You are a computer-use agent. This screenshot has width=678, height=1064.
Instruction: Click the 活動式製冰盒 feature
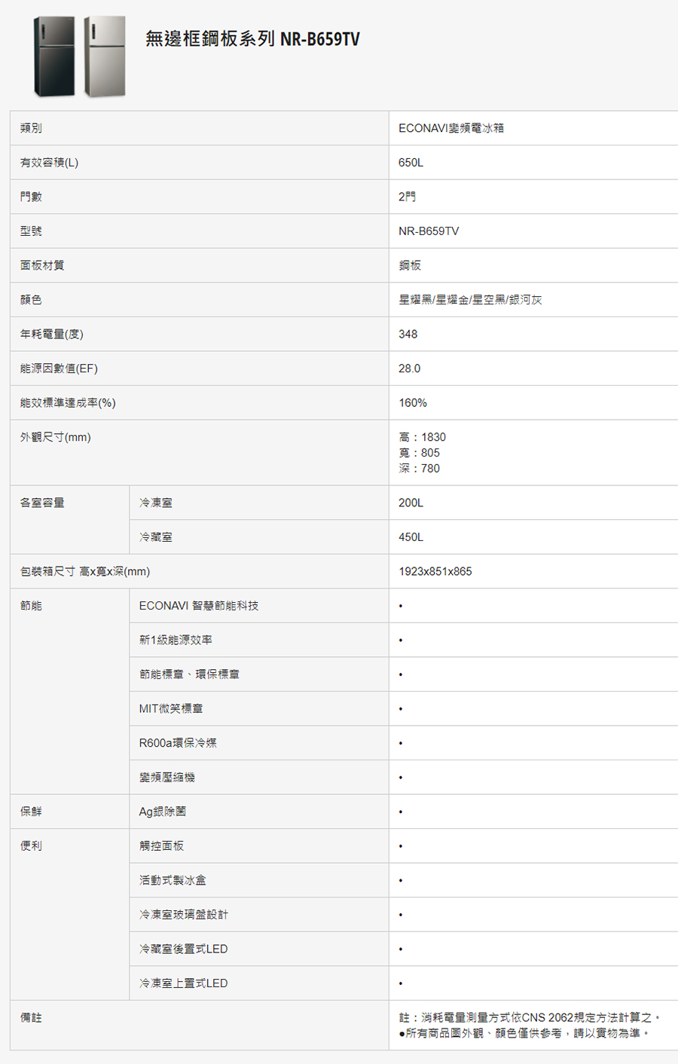point(173,880)
